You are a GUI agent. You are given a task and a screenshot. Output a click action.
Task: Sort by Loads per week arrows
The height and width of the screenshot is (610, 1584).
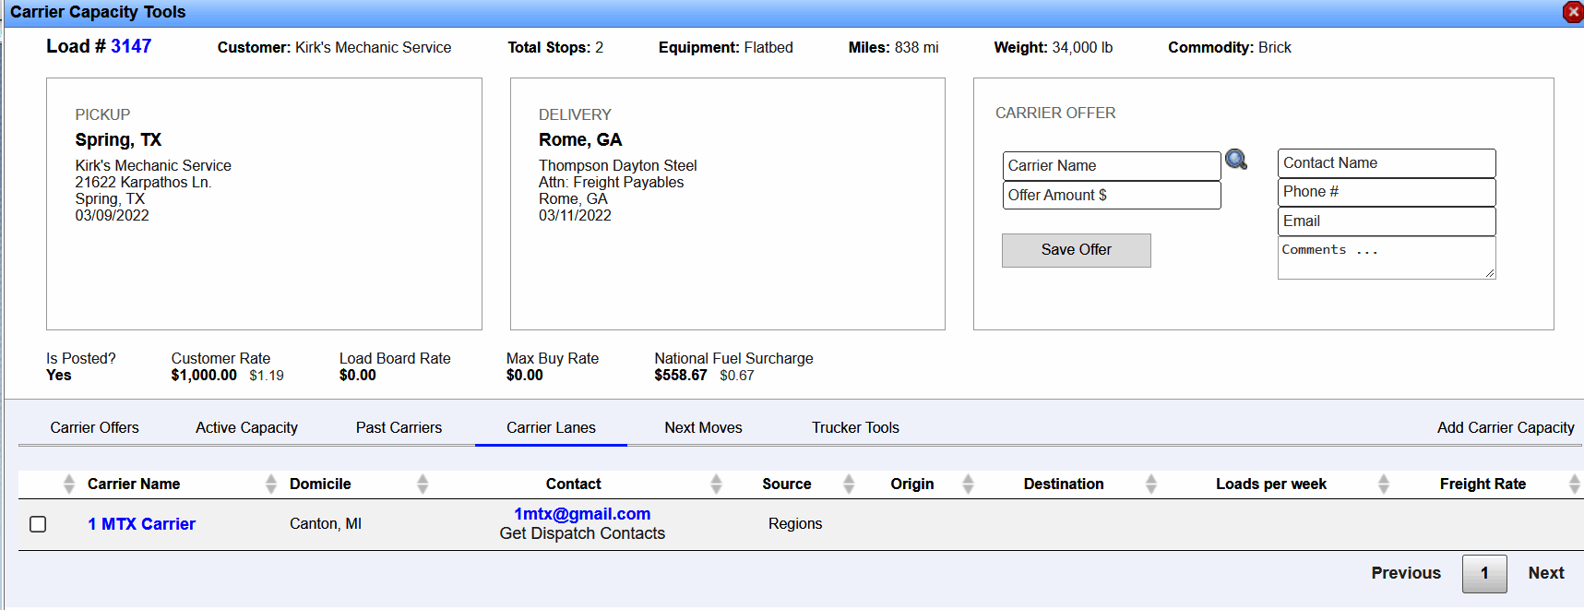[x=1383, y=484]
